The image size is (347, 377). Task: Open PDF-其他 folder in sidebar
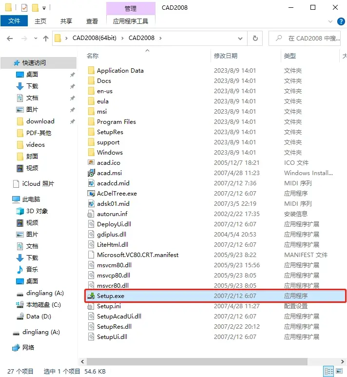[x=39, y=133]
